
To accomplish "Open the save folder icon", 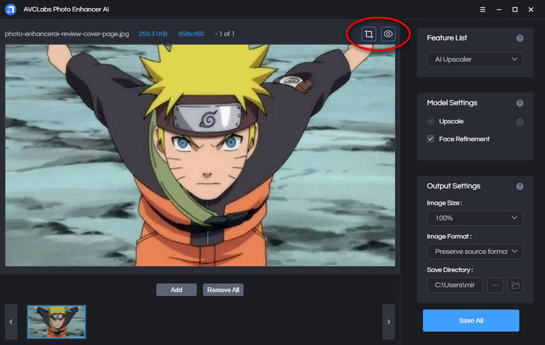I will (515, 285).
